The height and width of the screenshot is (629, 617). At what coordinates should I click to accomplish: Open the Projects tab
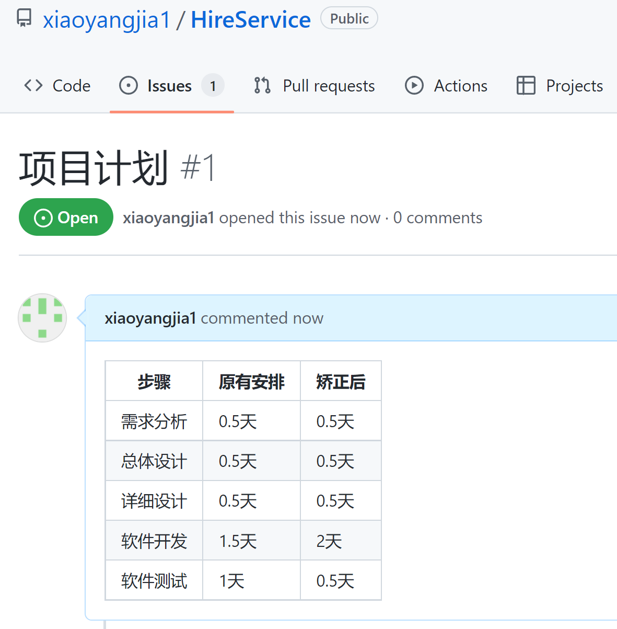574,86
